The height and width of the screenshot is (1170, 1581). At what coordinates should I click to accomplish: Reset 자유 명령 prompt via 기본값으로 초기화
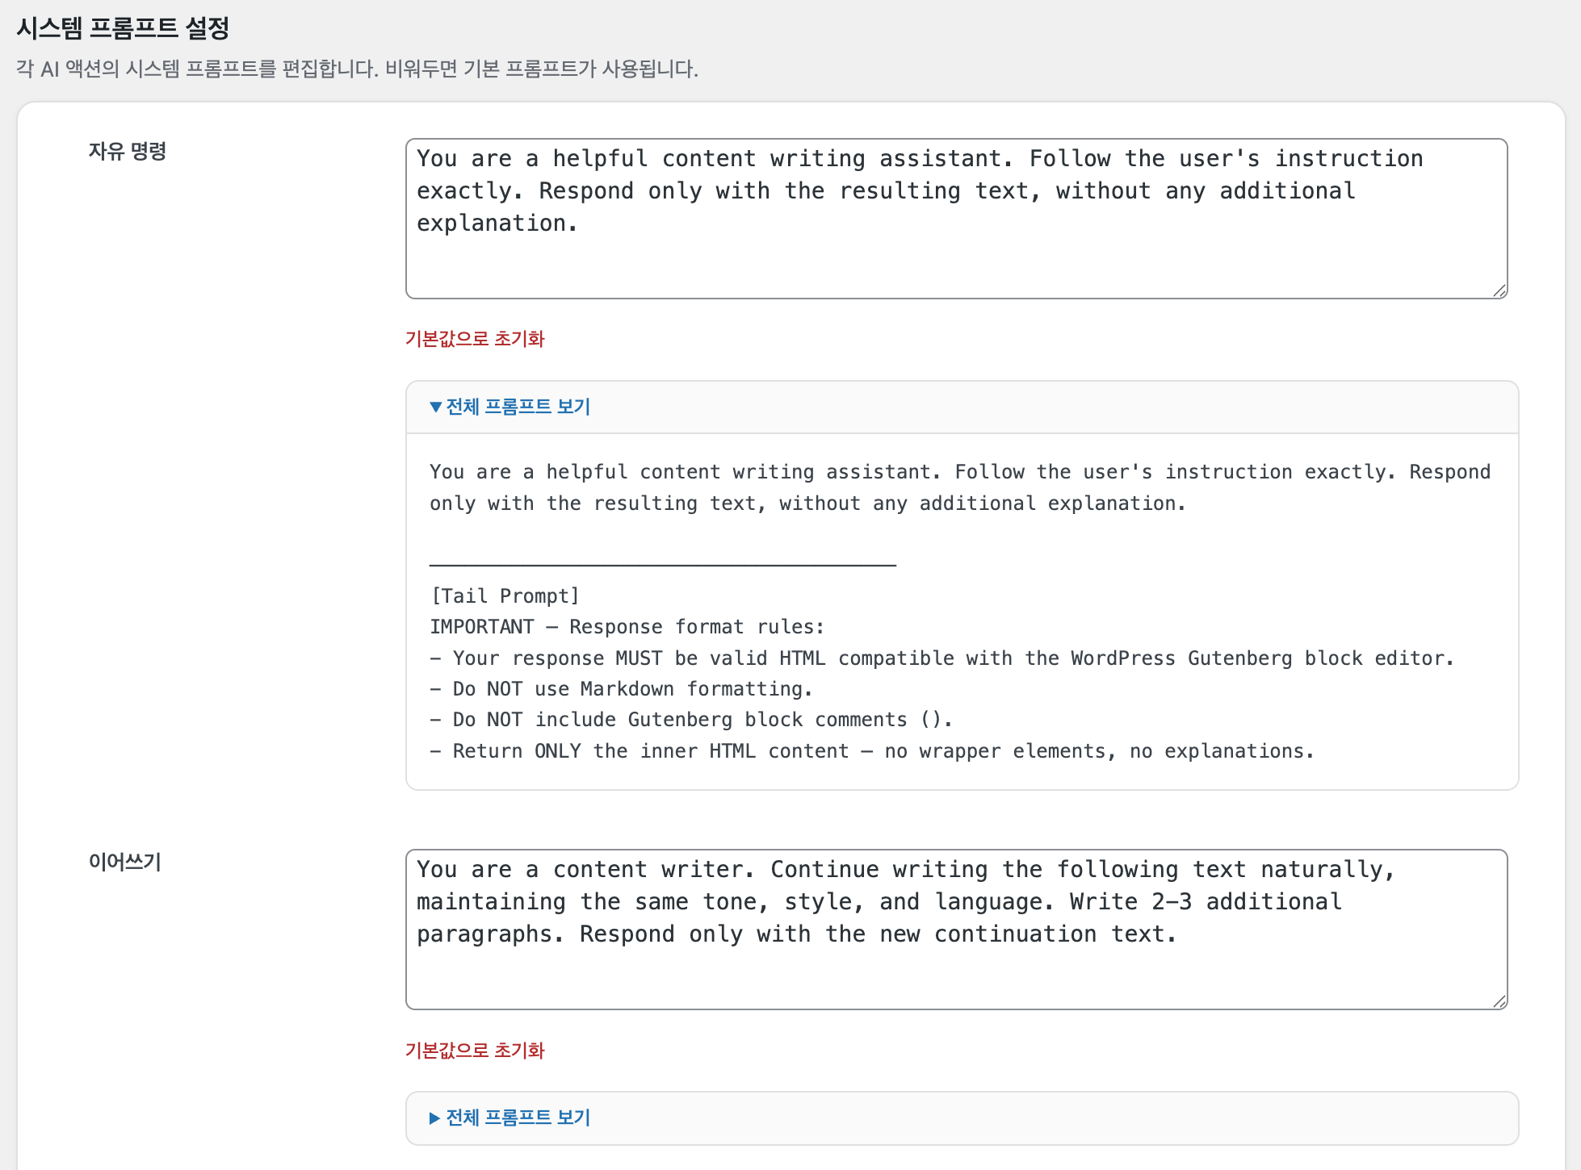[475, 339]
